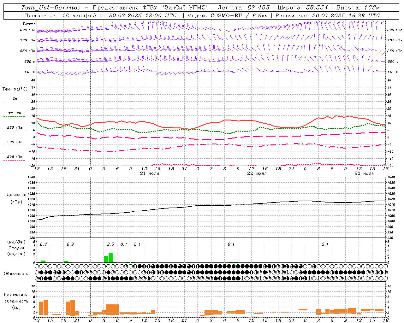The image size is (404, 323).
Task: Click the 21 июля date label
Action: 149,173
